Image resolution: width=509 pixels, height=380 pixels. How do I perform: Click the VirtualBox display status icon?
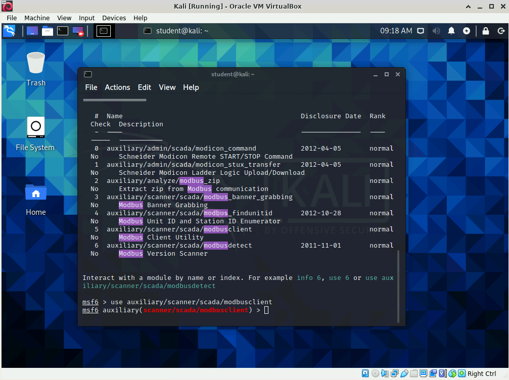(423, 373)
